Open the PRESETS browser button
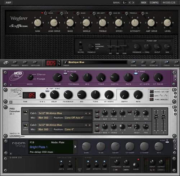The image size is (180, 176). pos(15,62)
